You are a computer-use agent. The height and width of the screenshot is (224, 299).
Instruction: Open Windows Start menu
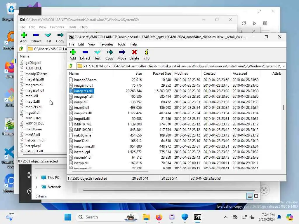[x=68, y=217]
